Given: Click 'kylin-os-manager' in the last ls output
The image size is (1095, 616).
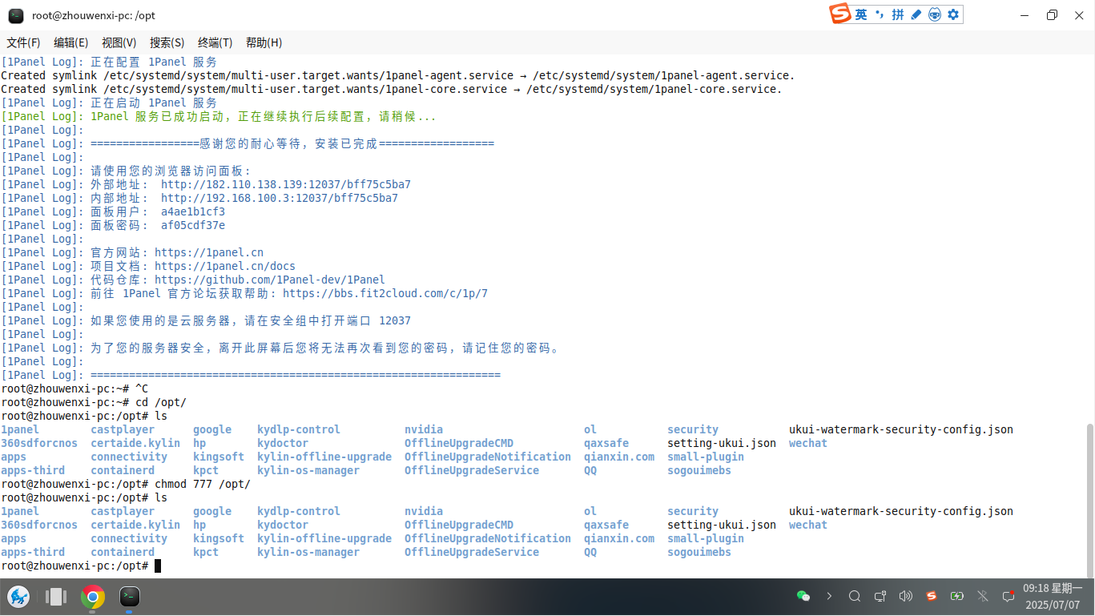Looking at the screenshot, I should coord(308,552).
